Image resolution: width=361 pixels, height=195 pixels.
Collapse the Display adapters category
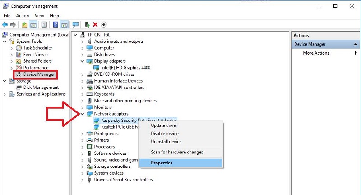[82, 61]
